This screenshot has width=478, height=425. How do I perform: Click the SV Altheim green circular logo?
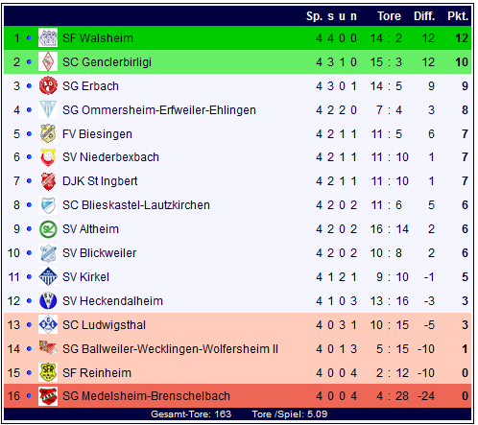click(x=48, y=229)
